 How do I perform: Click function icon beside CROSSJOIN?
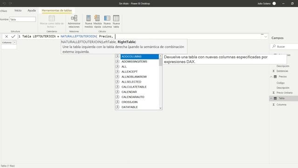click(x=117, y=102)
